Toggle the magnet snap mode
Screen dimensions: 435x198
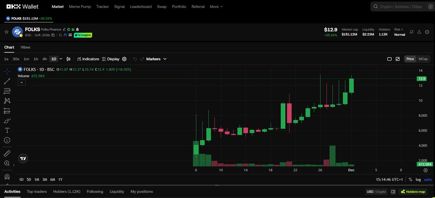[7, 177]
